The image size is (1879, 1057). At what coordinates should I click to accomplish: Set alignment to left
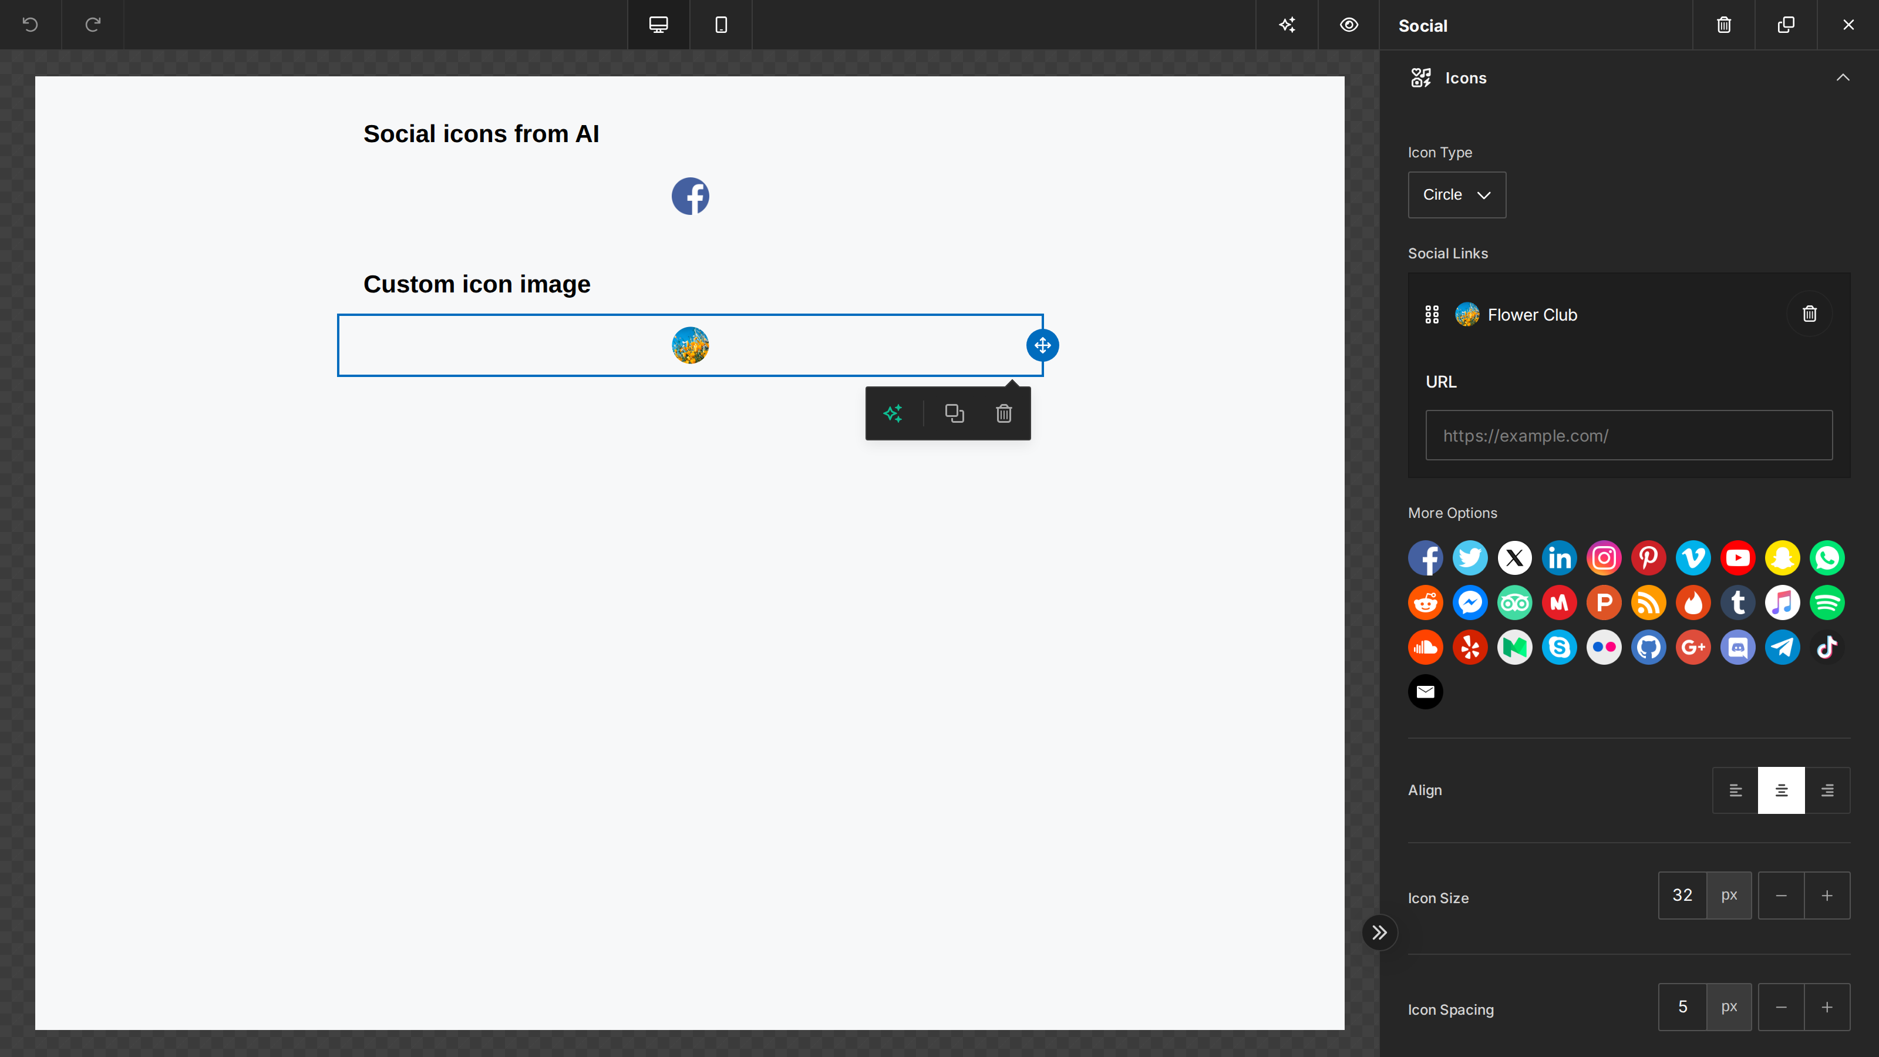(1735, 790)
